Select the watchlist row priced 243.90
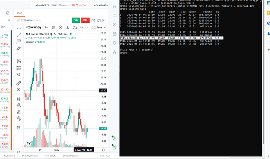Image resolution: width=270 pixels, height=159 pixels. (5, 45)
